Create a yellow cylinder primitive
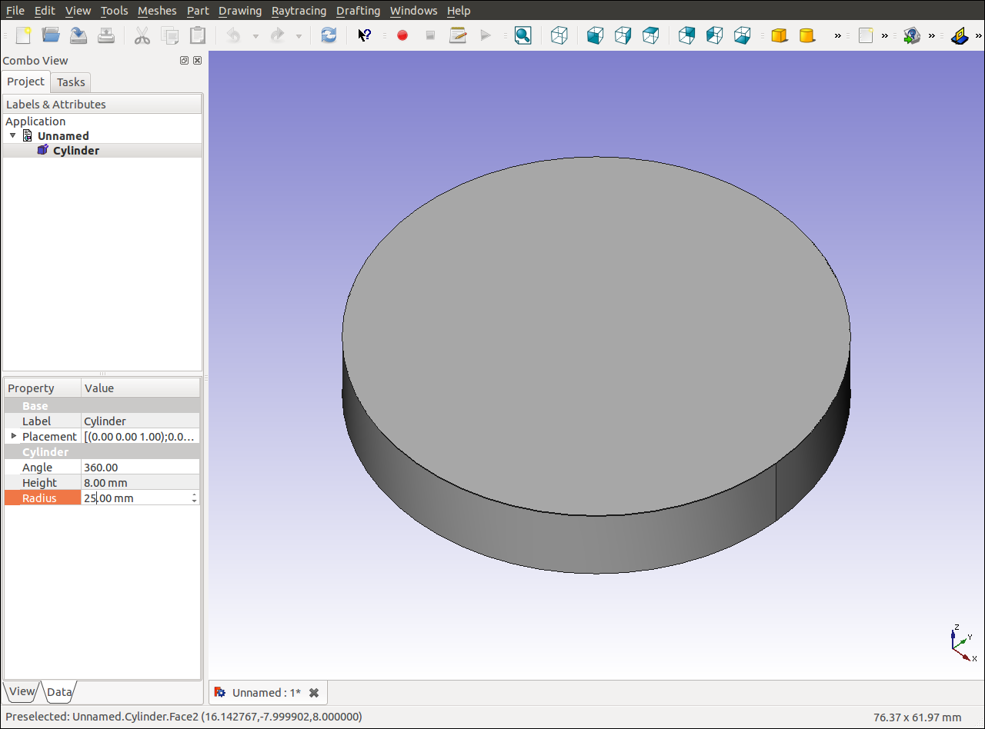This screenshot has height=729, width=985. [807, 35]
